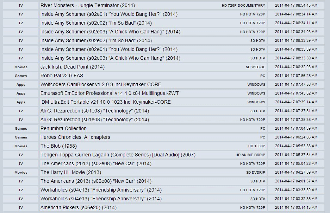The height and width of the screenshot is (213, 330).
Task: Click SD WEB-DL tag for Jack Irish
Action: (x=255, y=67)
